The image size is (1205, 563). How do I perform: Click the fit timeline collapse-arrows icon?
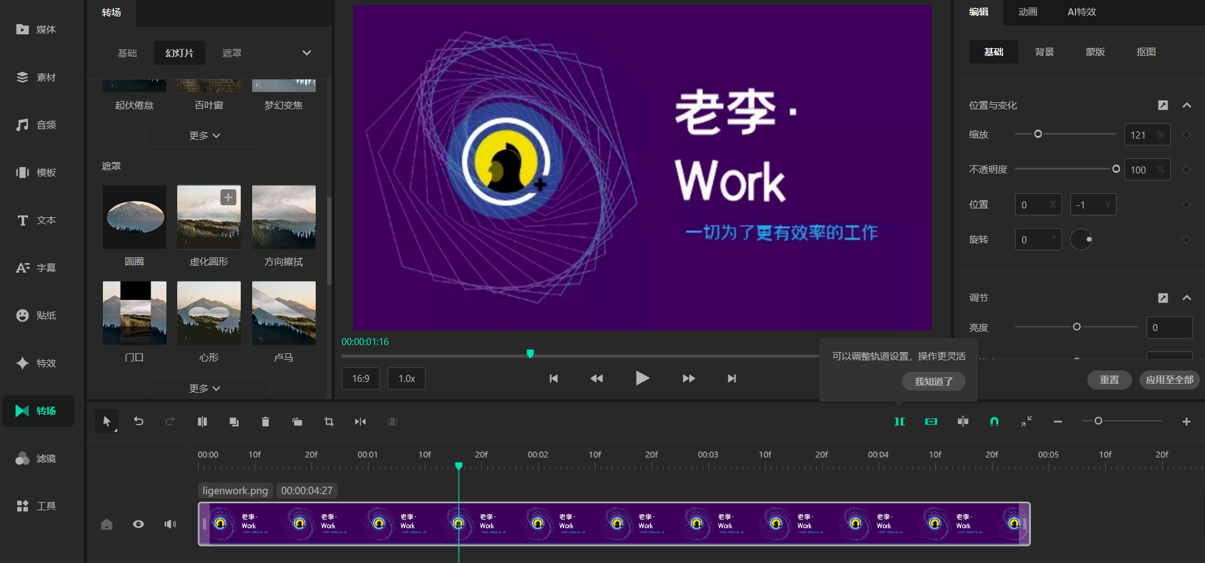tap(1027, 421)
